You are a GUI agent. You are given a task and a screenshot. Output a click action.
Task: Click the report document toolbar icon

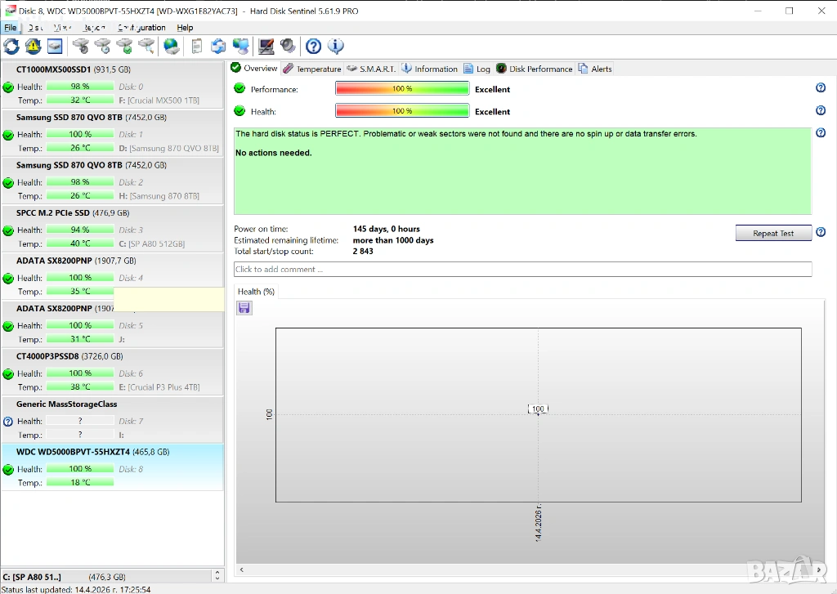coord(197,47)
